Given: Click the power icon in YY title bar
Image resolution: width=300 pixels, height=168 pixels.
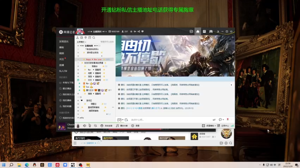Looking at the screenshot, I should tap(231, 31).
